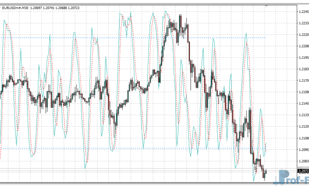Click the 1.2195 price scale label
The image size is (309, 186).
click(x=304, y=58)
